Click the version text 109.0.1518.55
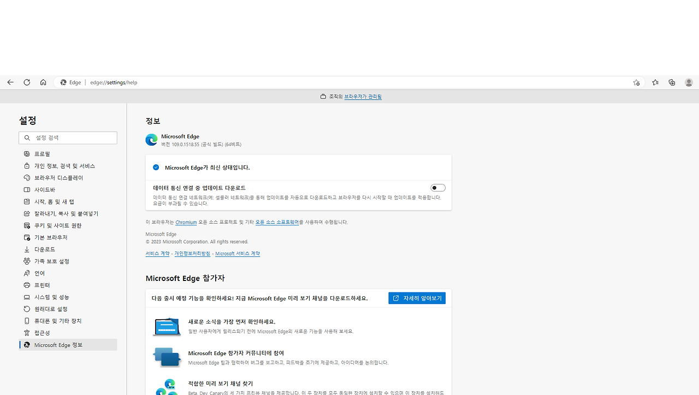Viewport: 699px width, 395px height. [x=201, y=145]
